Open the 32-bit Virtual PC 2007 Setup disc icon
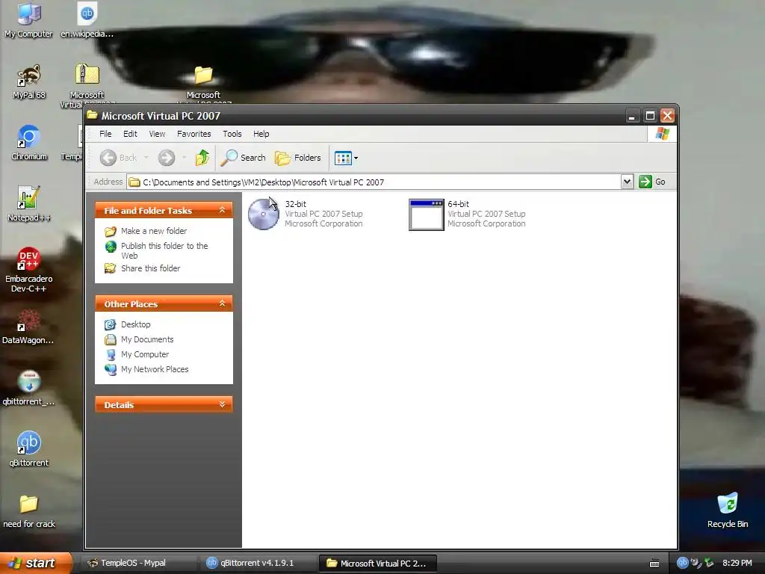The height and width of the screenshot is (574, 765). pyautogui.click(x=264, y=214)
